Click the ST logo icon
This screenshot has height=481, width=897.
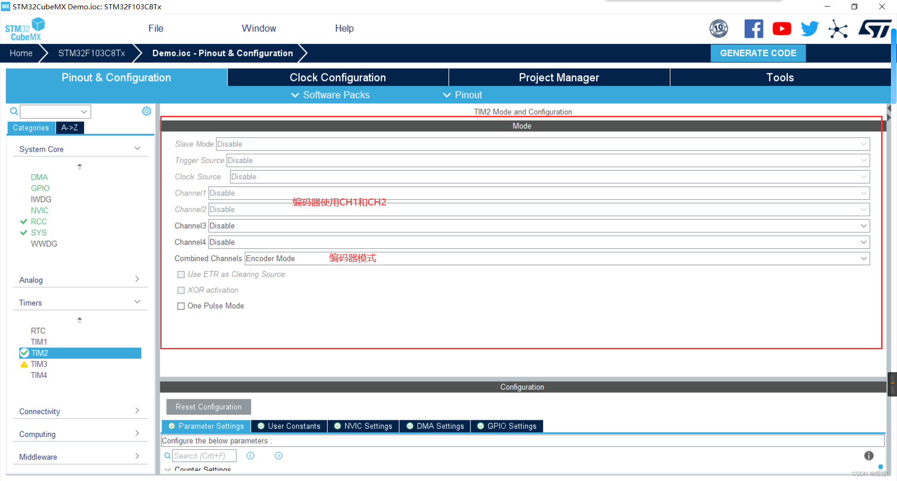click(875, 29)
